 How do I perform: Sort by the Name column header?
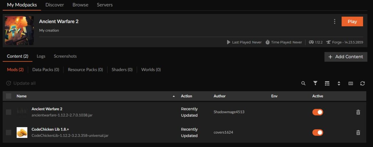tap(22, 96)
